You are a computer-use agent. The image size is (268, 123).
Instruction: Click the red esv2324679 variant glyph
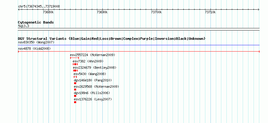tap(75, 71)
